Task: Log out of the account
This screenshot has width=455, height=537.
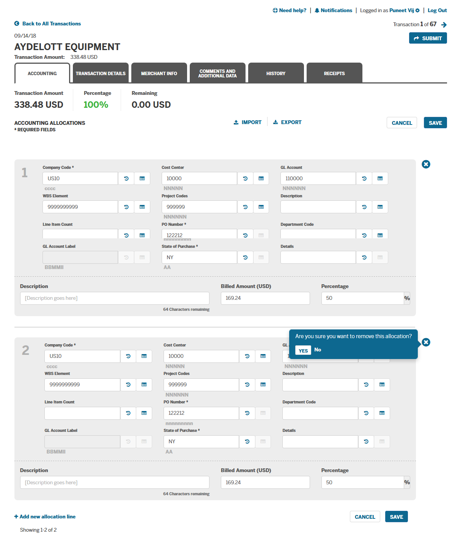Action: point(437,10)
